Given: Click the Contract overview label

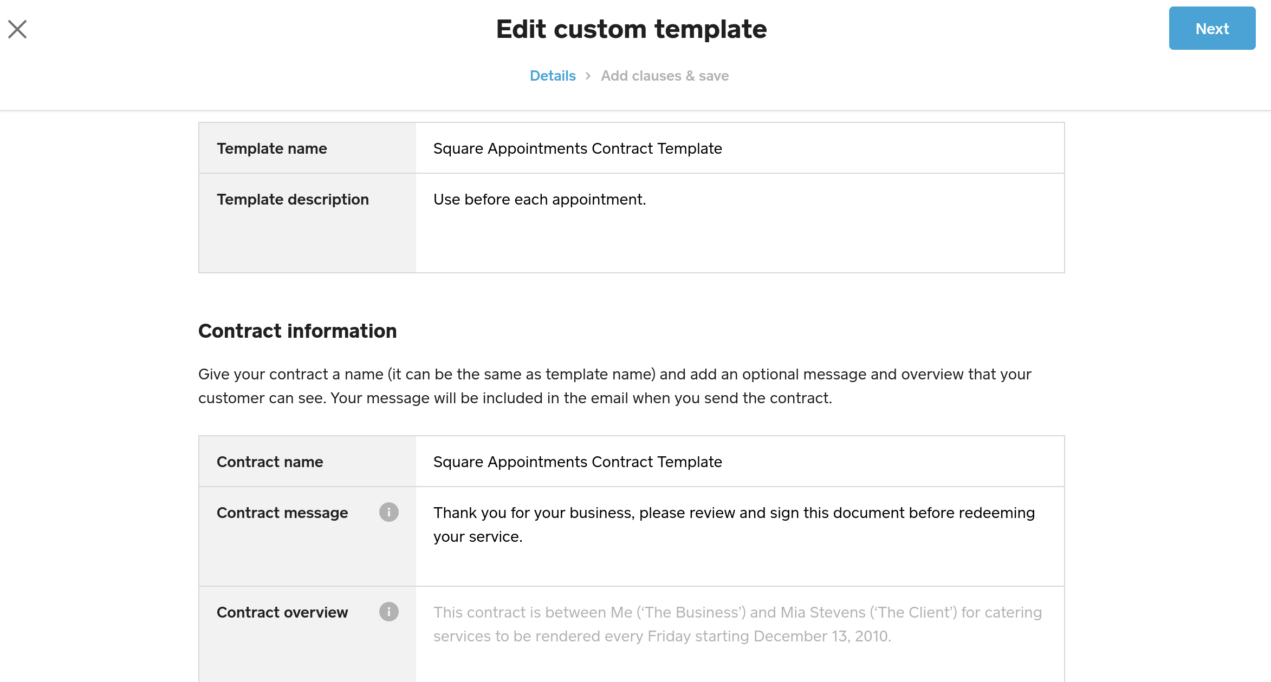Looking at the screenshot, I should point(282,612).
